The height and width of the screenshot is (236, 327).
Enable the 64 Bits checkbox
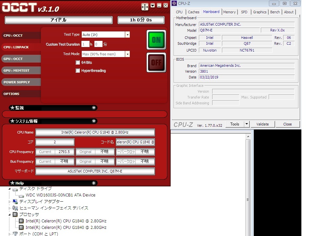tap(78, 62)
